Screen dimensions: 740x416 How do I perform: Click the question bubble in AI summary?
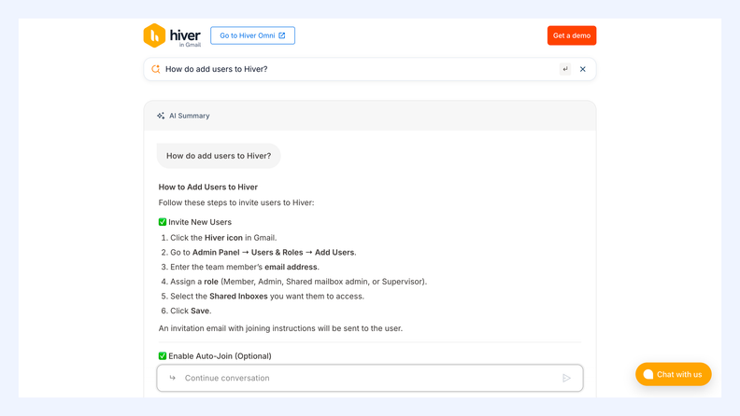coord(219,156)
